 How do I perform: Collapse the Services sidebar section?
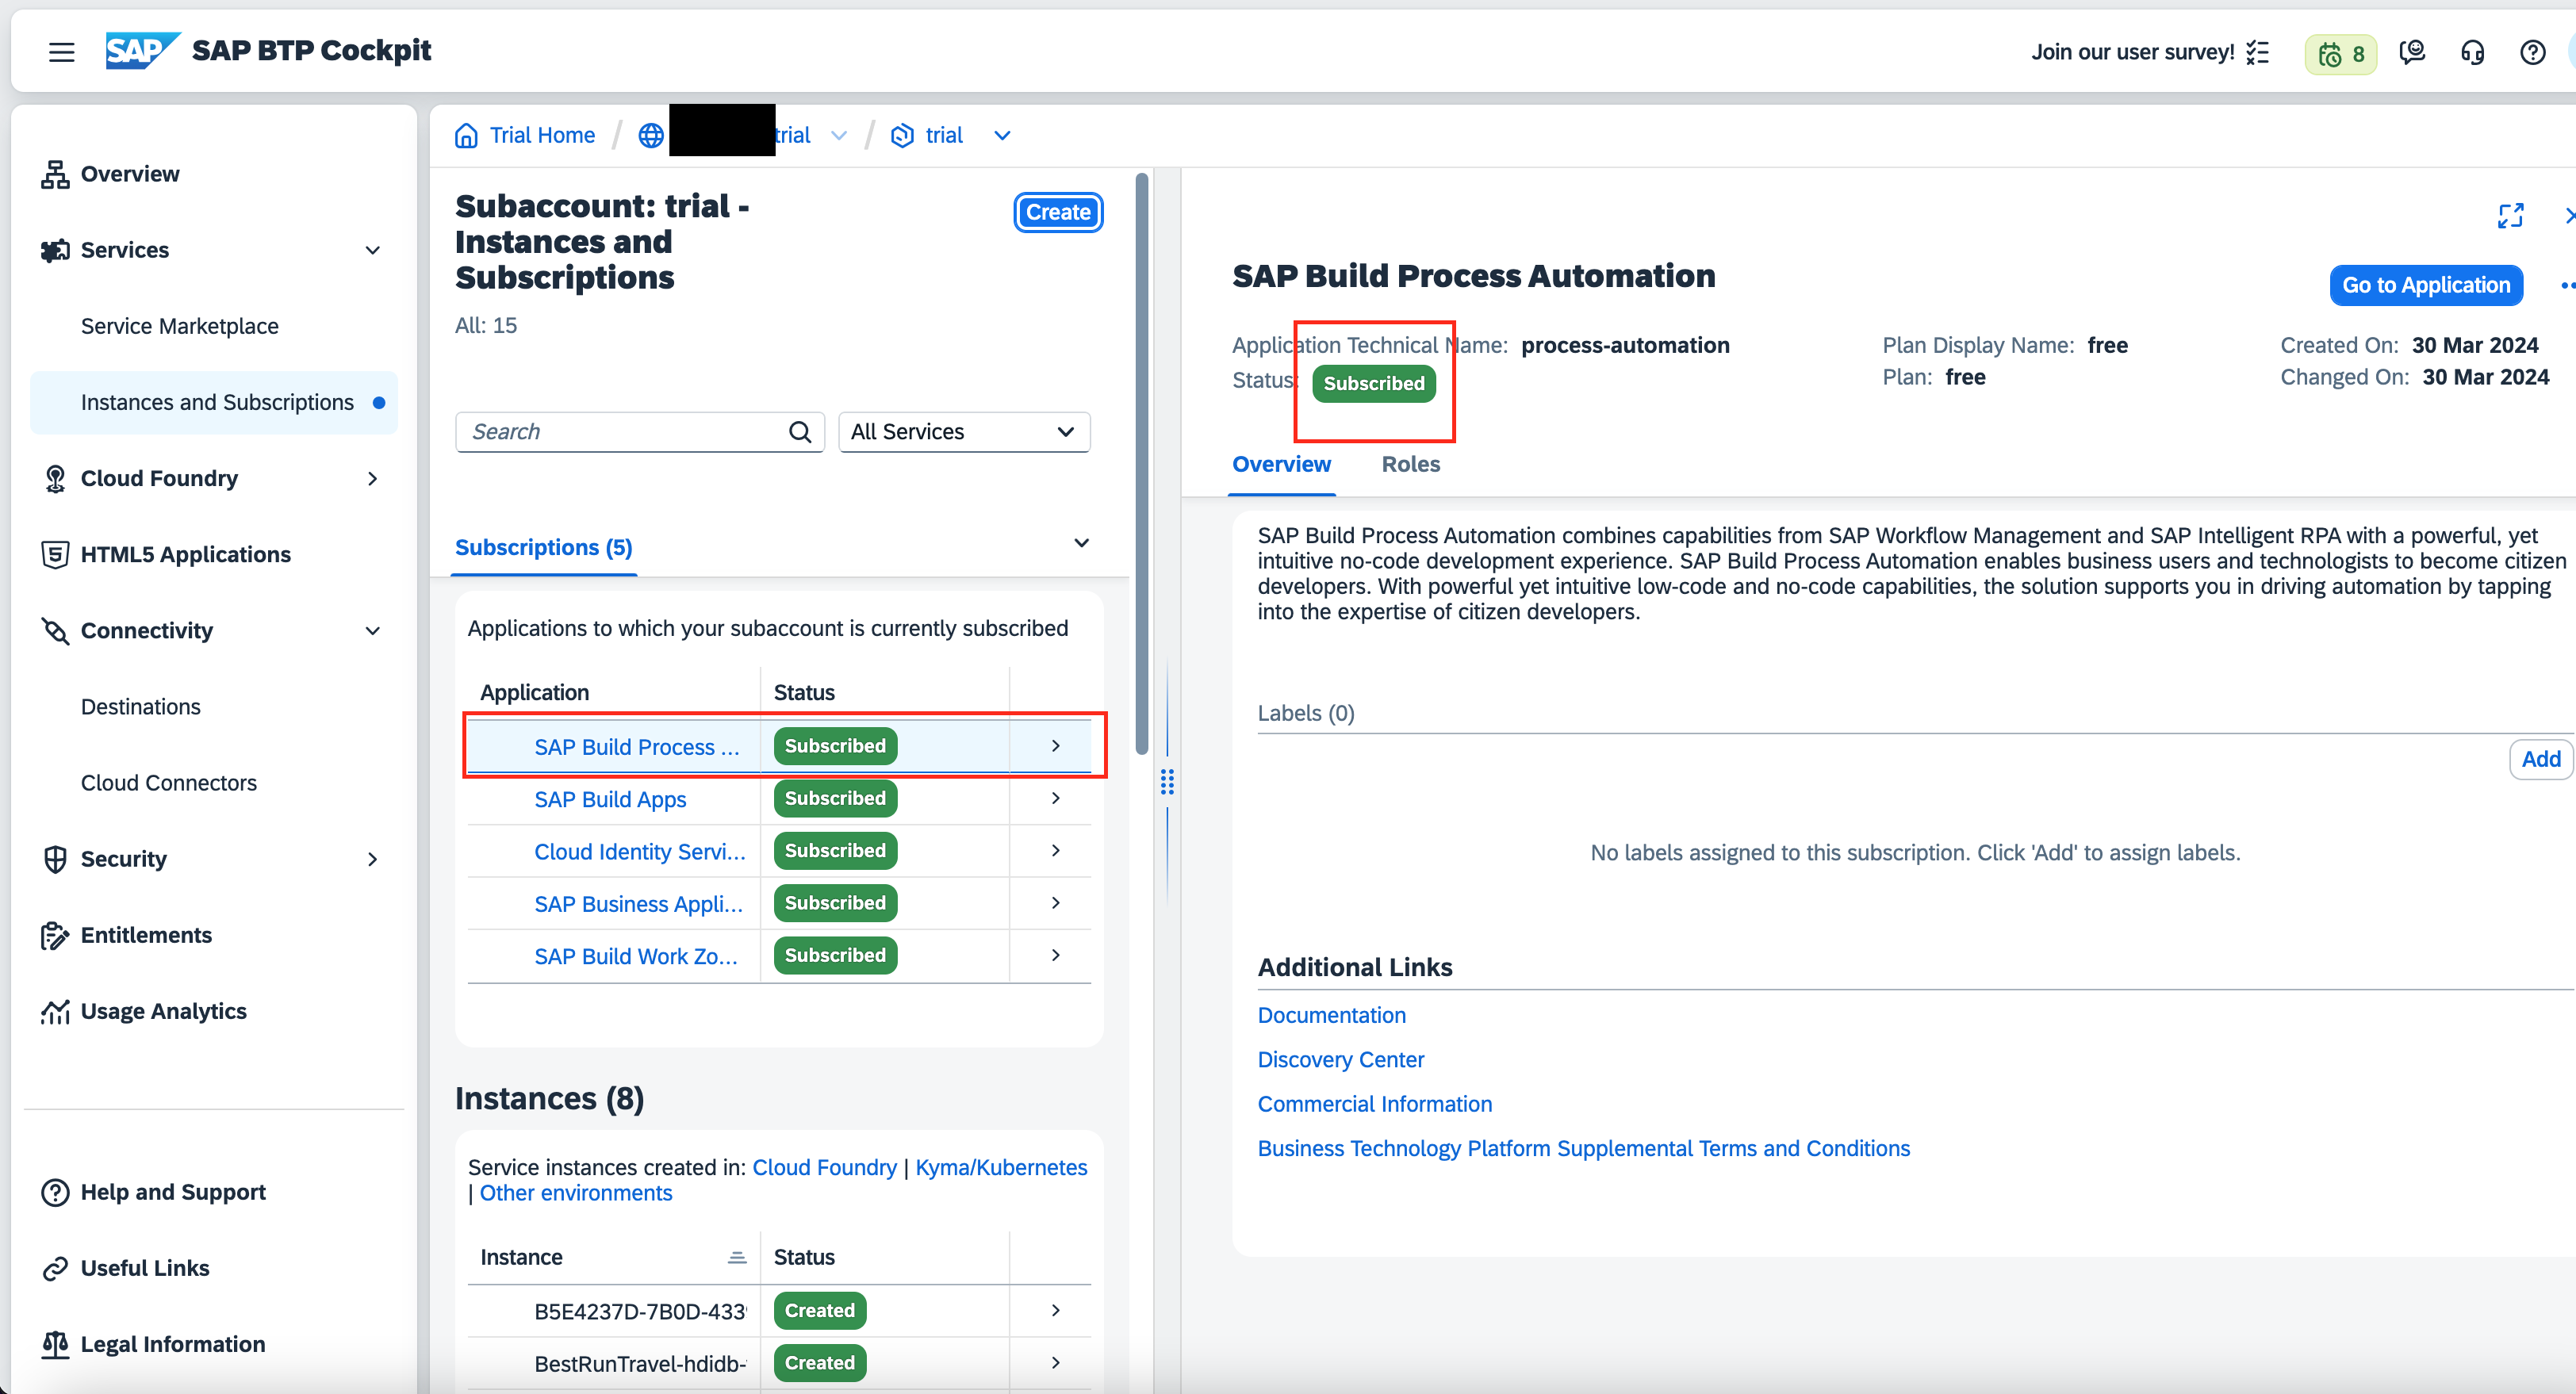(372, 250)
